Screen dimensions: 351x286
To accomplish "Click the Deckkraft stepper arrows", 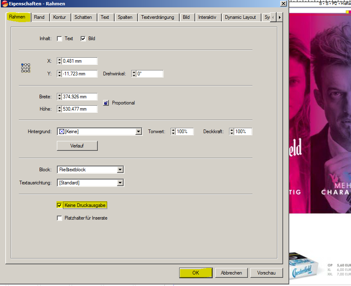I will pyautogui.click(x=232, y=132).
